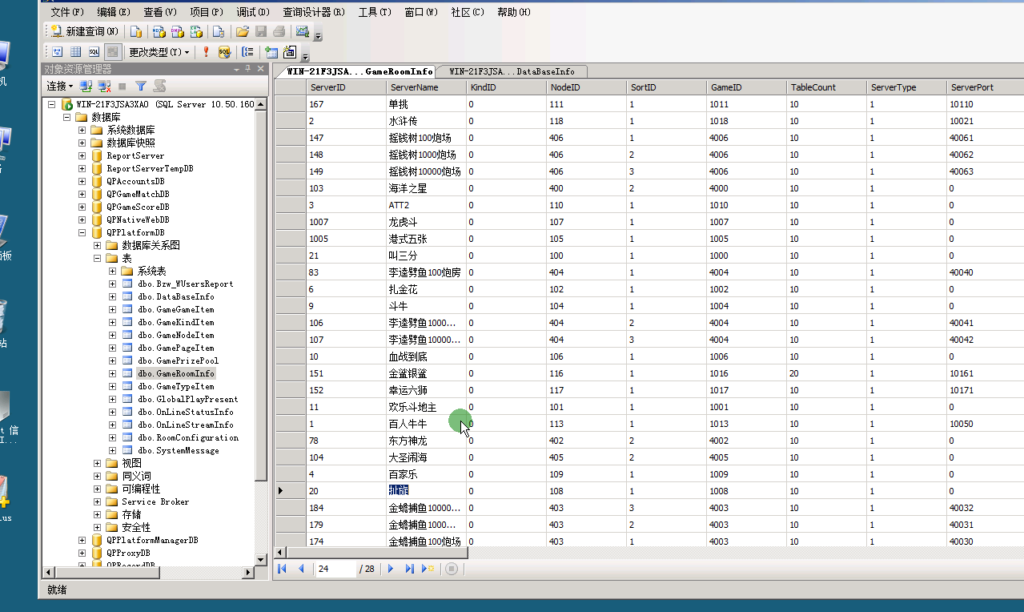1024x612 pixels.
Task: Switch to the GameRoomInfo tab
Action: click(x=360, y=71)
